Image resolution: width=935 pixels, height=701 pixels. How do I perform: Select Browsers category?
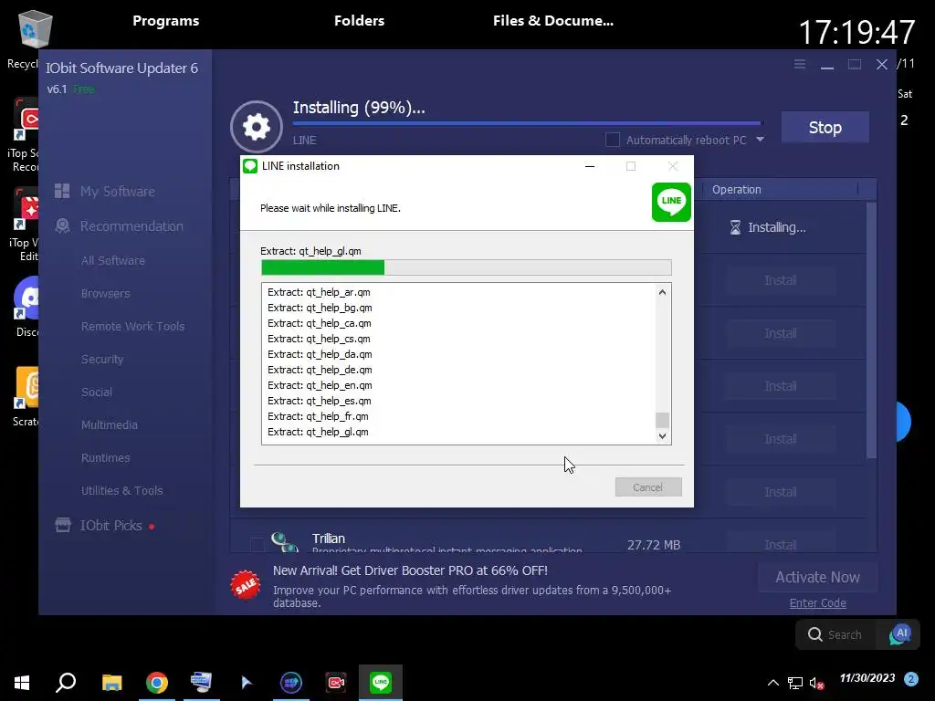(106, 293)
